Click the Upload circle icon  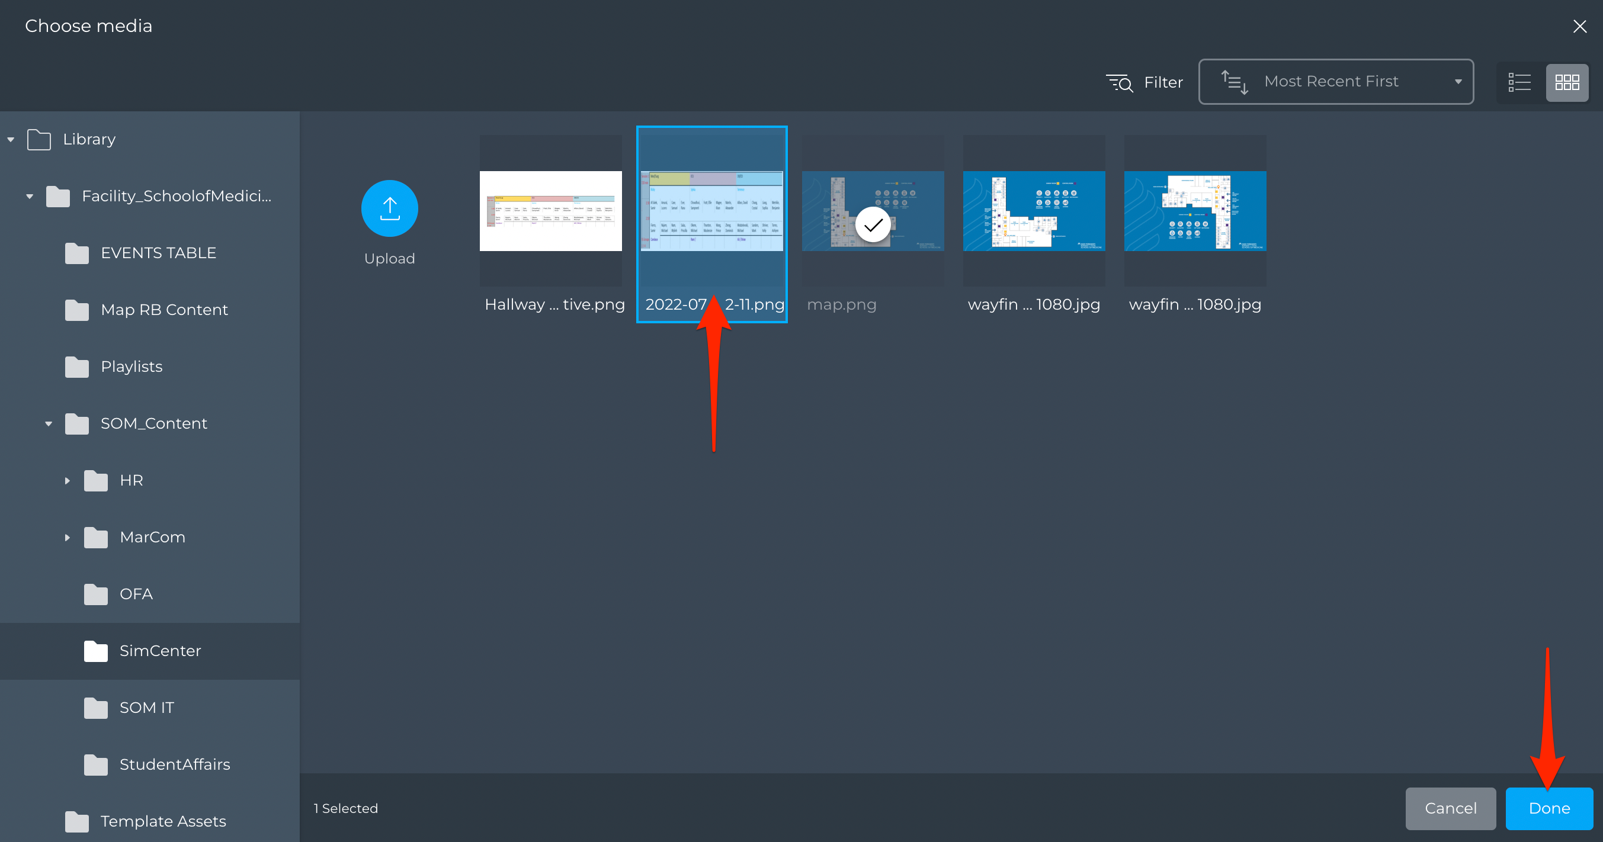(390, 208)
